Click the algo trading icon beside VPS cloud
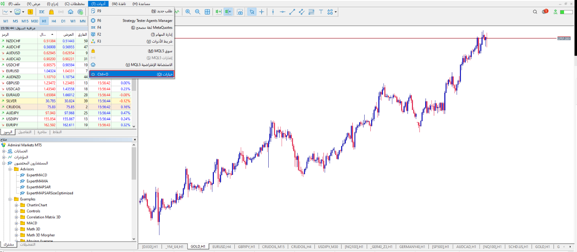This screenshot has width=577, height=252. tap(80, 12)
